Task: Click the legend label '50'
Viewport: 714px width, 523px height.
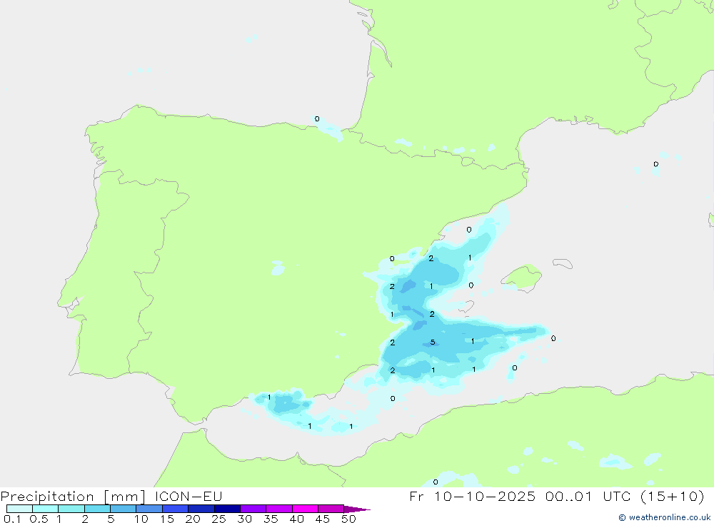Action: 348,519
